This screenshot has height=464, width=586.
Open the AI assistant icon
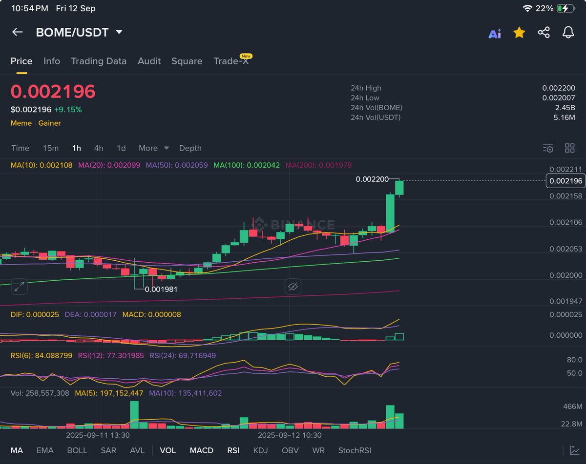495,33
